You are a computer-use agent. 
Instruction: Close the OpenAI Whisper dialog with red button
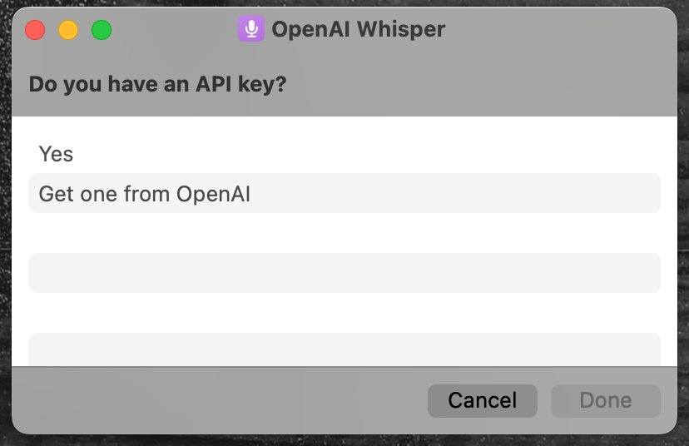(x=35, y=31)
